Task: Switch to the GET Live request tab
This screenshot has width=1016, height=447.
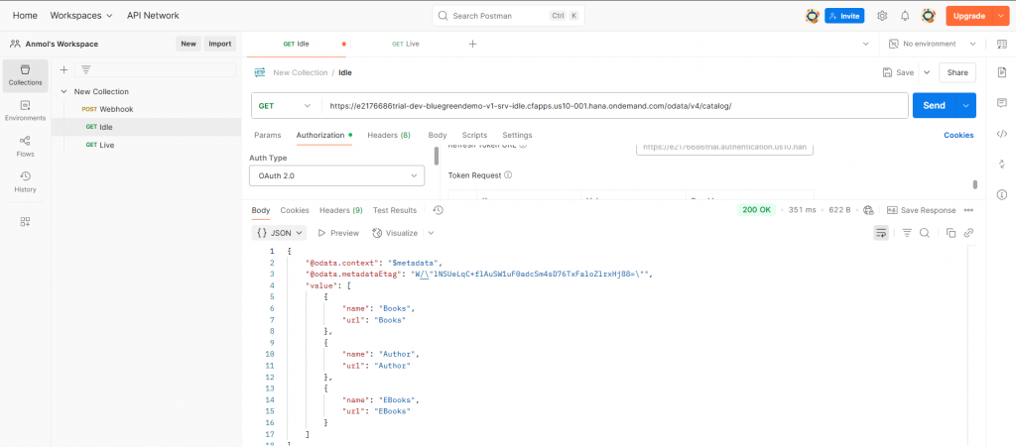Action: 406,44
